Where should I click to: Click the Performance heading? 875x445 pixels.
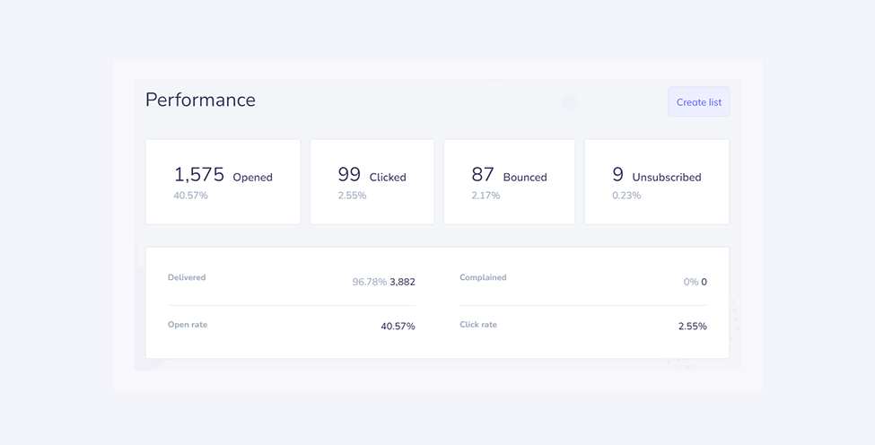coord(200,100)
